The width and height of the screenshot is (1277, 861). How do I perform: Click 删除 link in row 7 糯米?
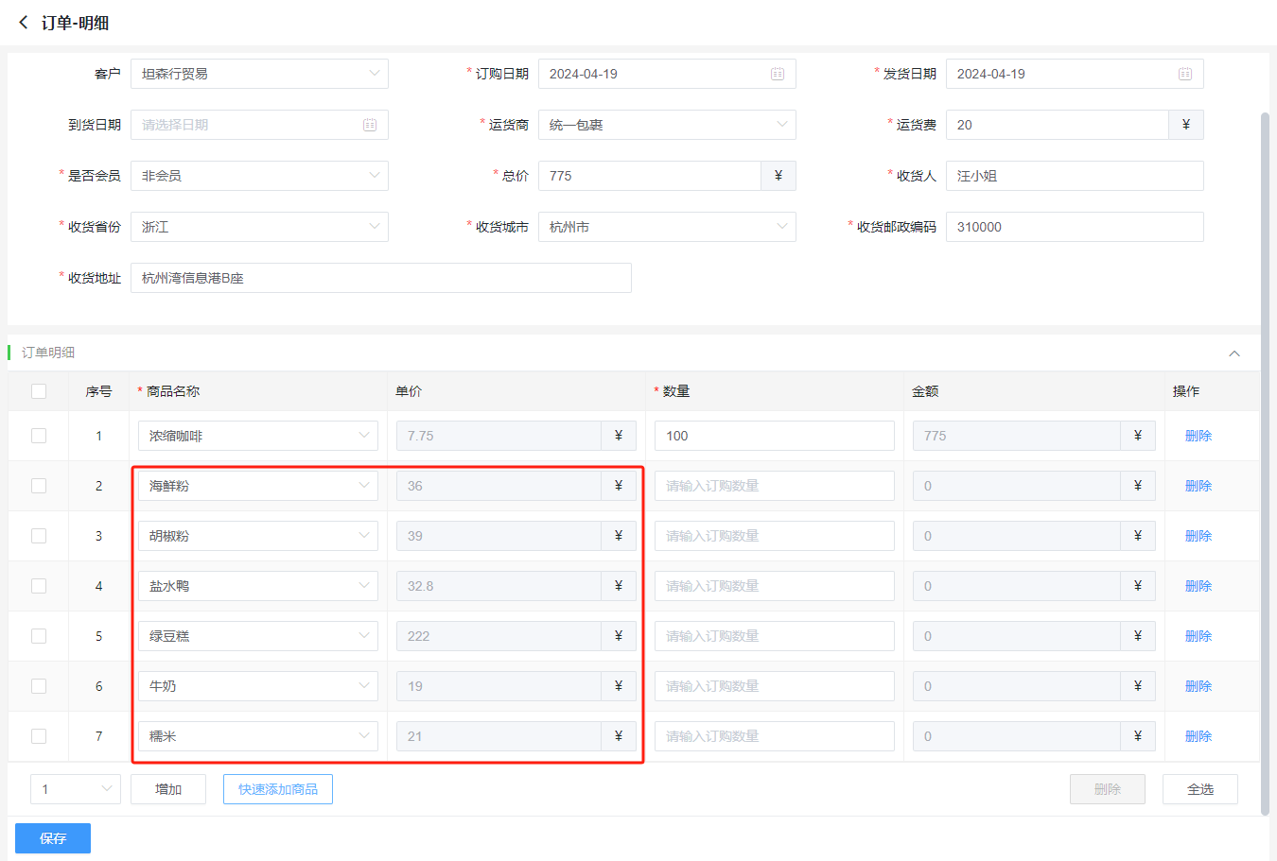pyautogui.click(x=1198, y=736)
